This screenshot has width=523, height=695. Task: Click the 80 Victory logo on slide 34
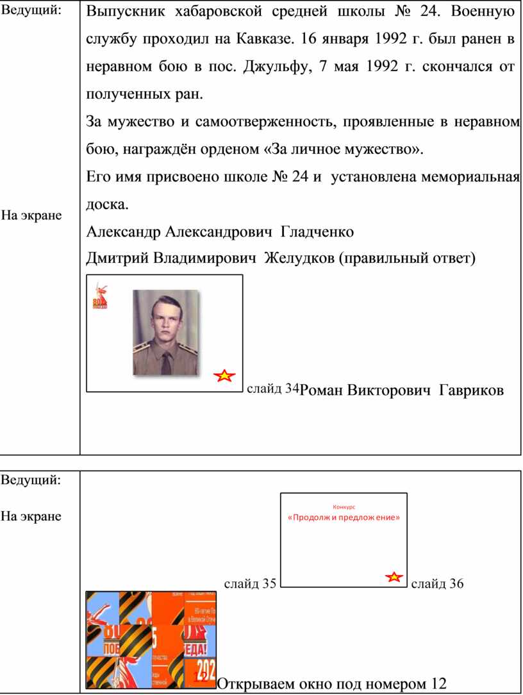[x=100, y=296]
